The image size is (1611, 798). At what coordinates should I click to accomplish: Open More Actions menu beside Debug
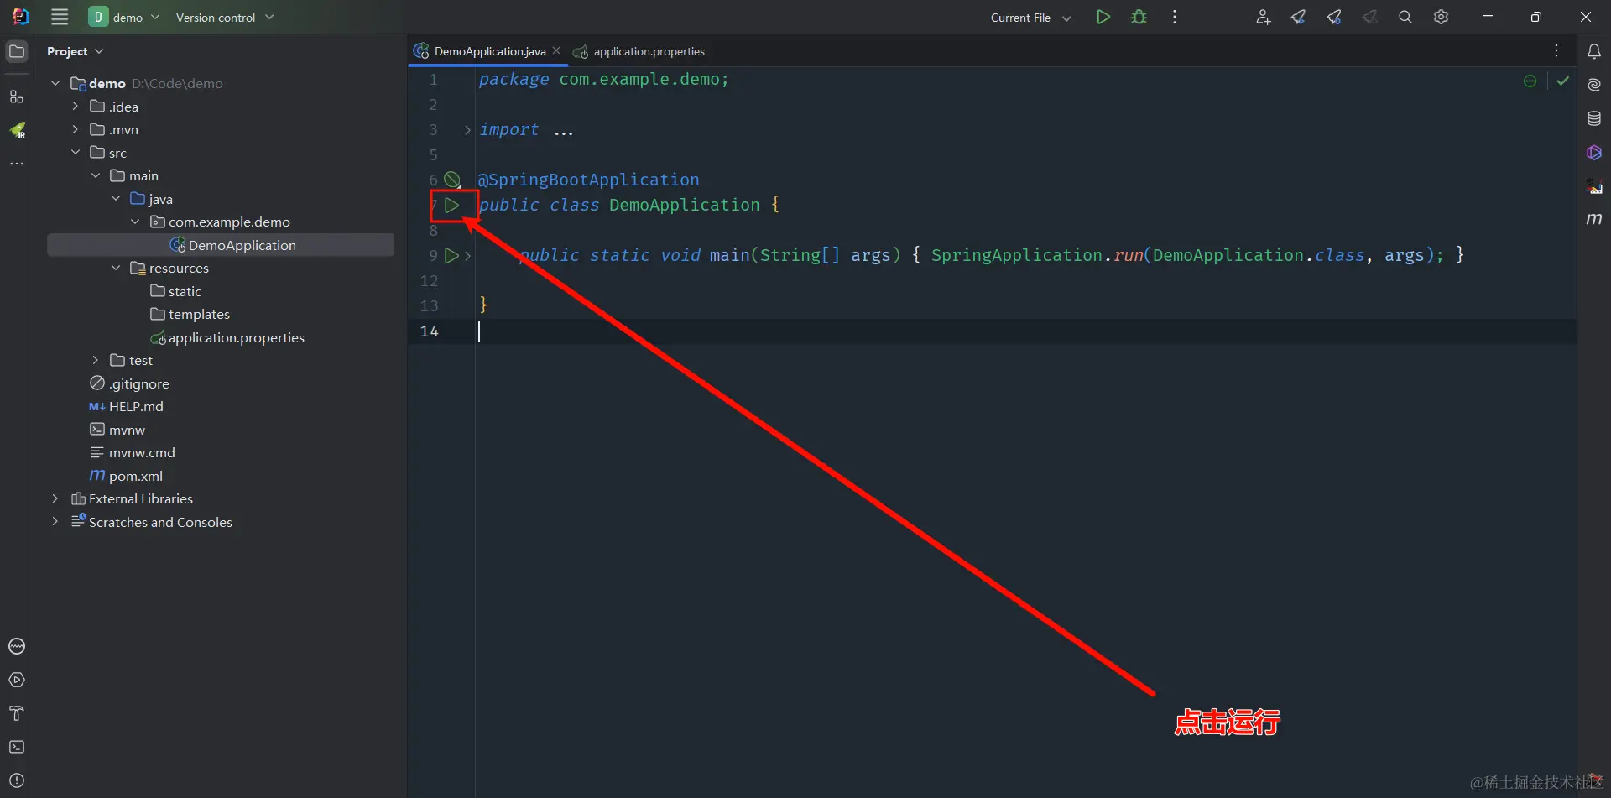[x=1175, y=17]
